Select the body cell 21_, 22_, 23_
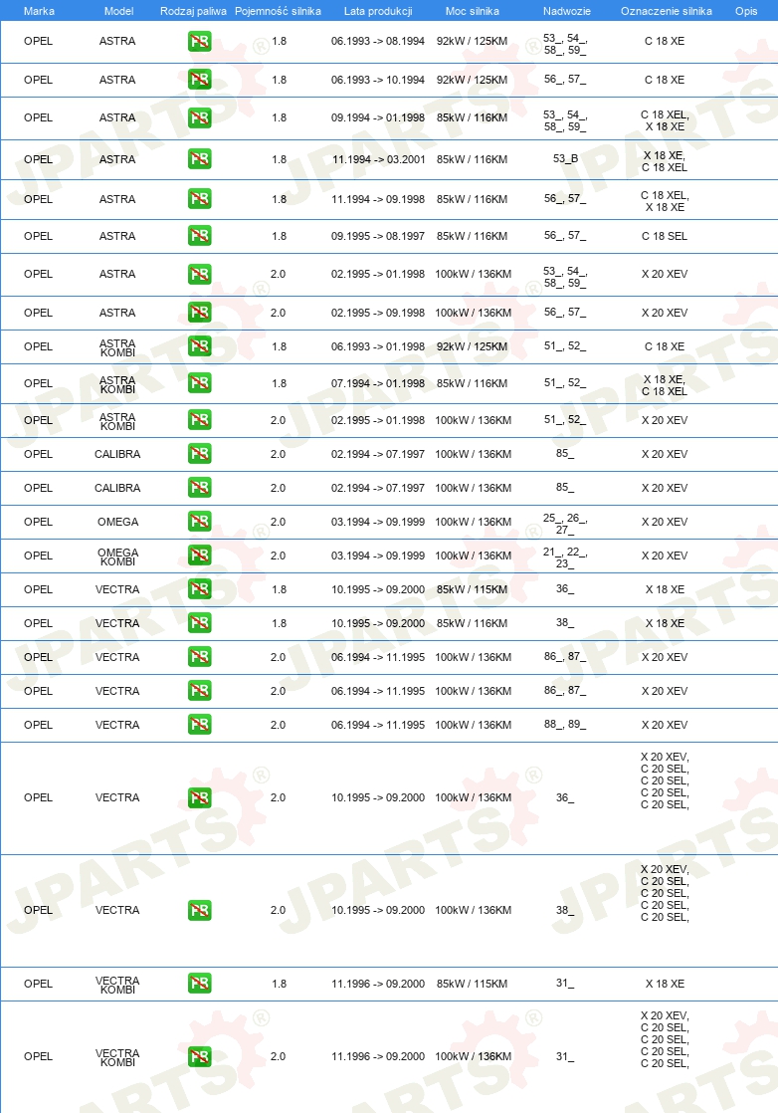 [x=565, y=557]
